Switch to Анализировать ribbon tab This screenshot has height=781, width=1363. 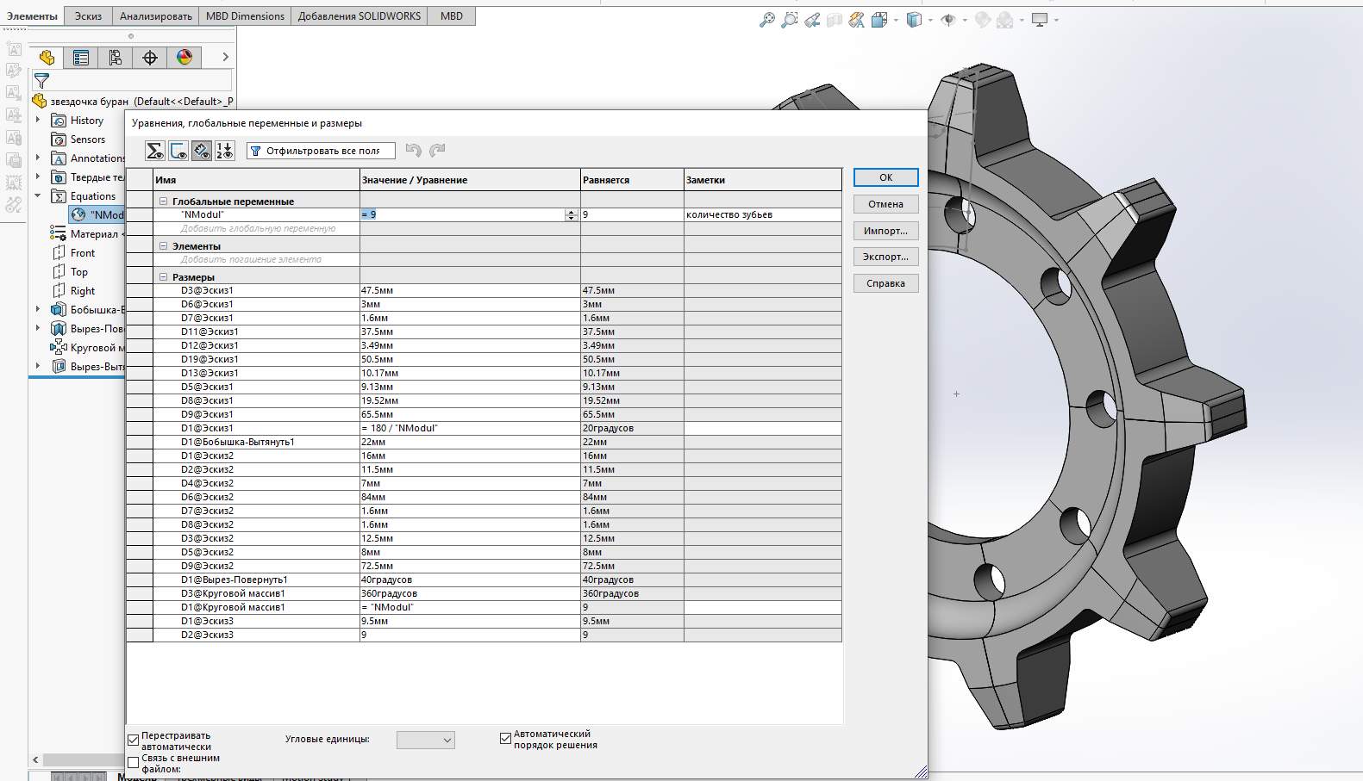coord(156,16)
